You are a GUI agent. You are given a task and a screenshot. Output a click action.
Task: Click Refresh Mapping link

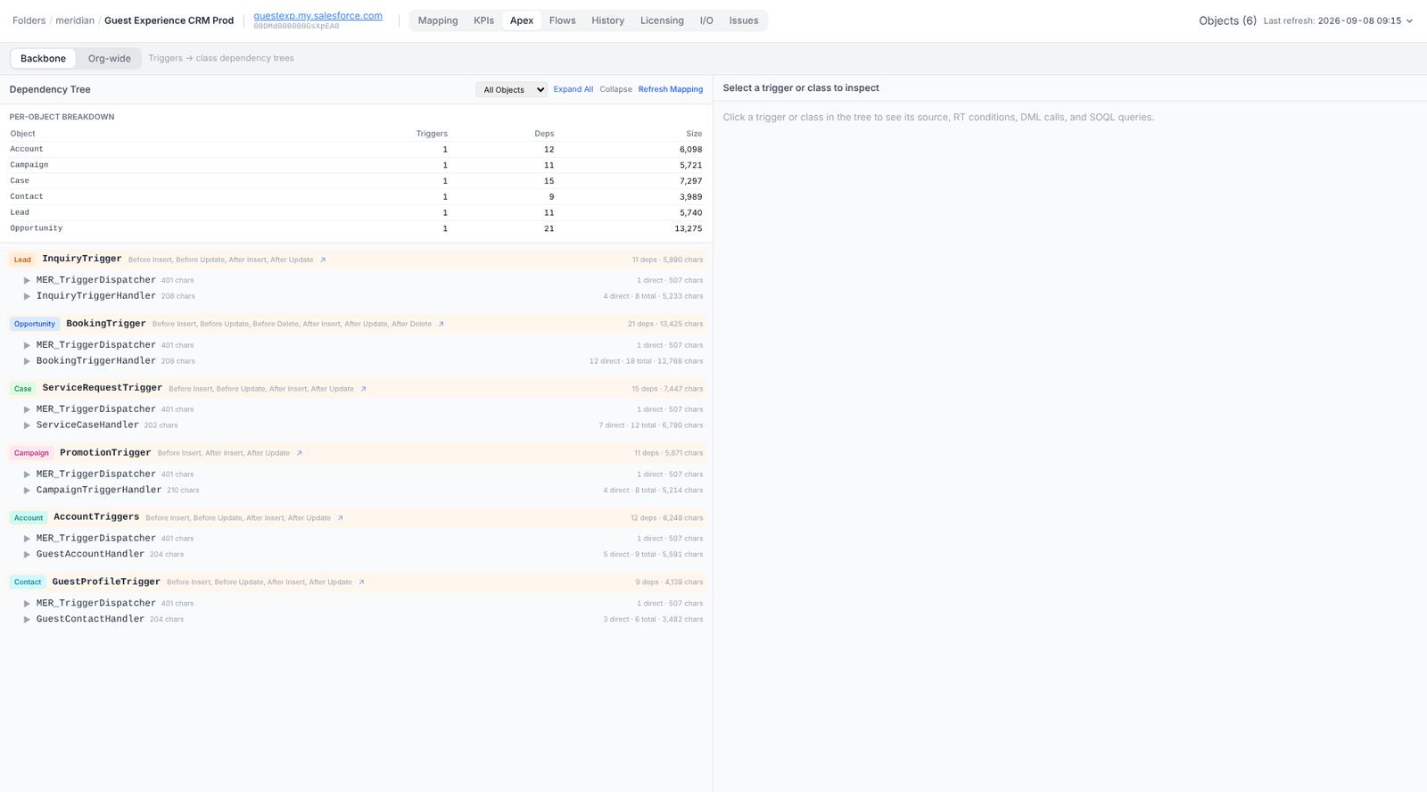[671, 89]
